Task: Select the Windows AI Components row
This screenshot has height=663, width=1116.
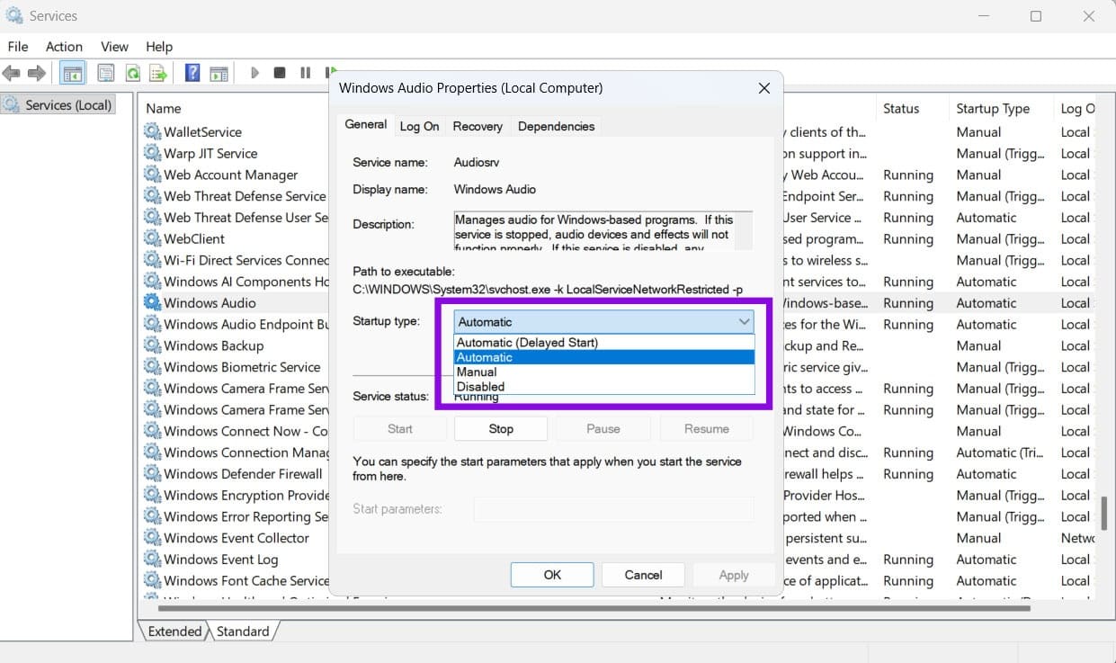Action: 237,282
